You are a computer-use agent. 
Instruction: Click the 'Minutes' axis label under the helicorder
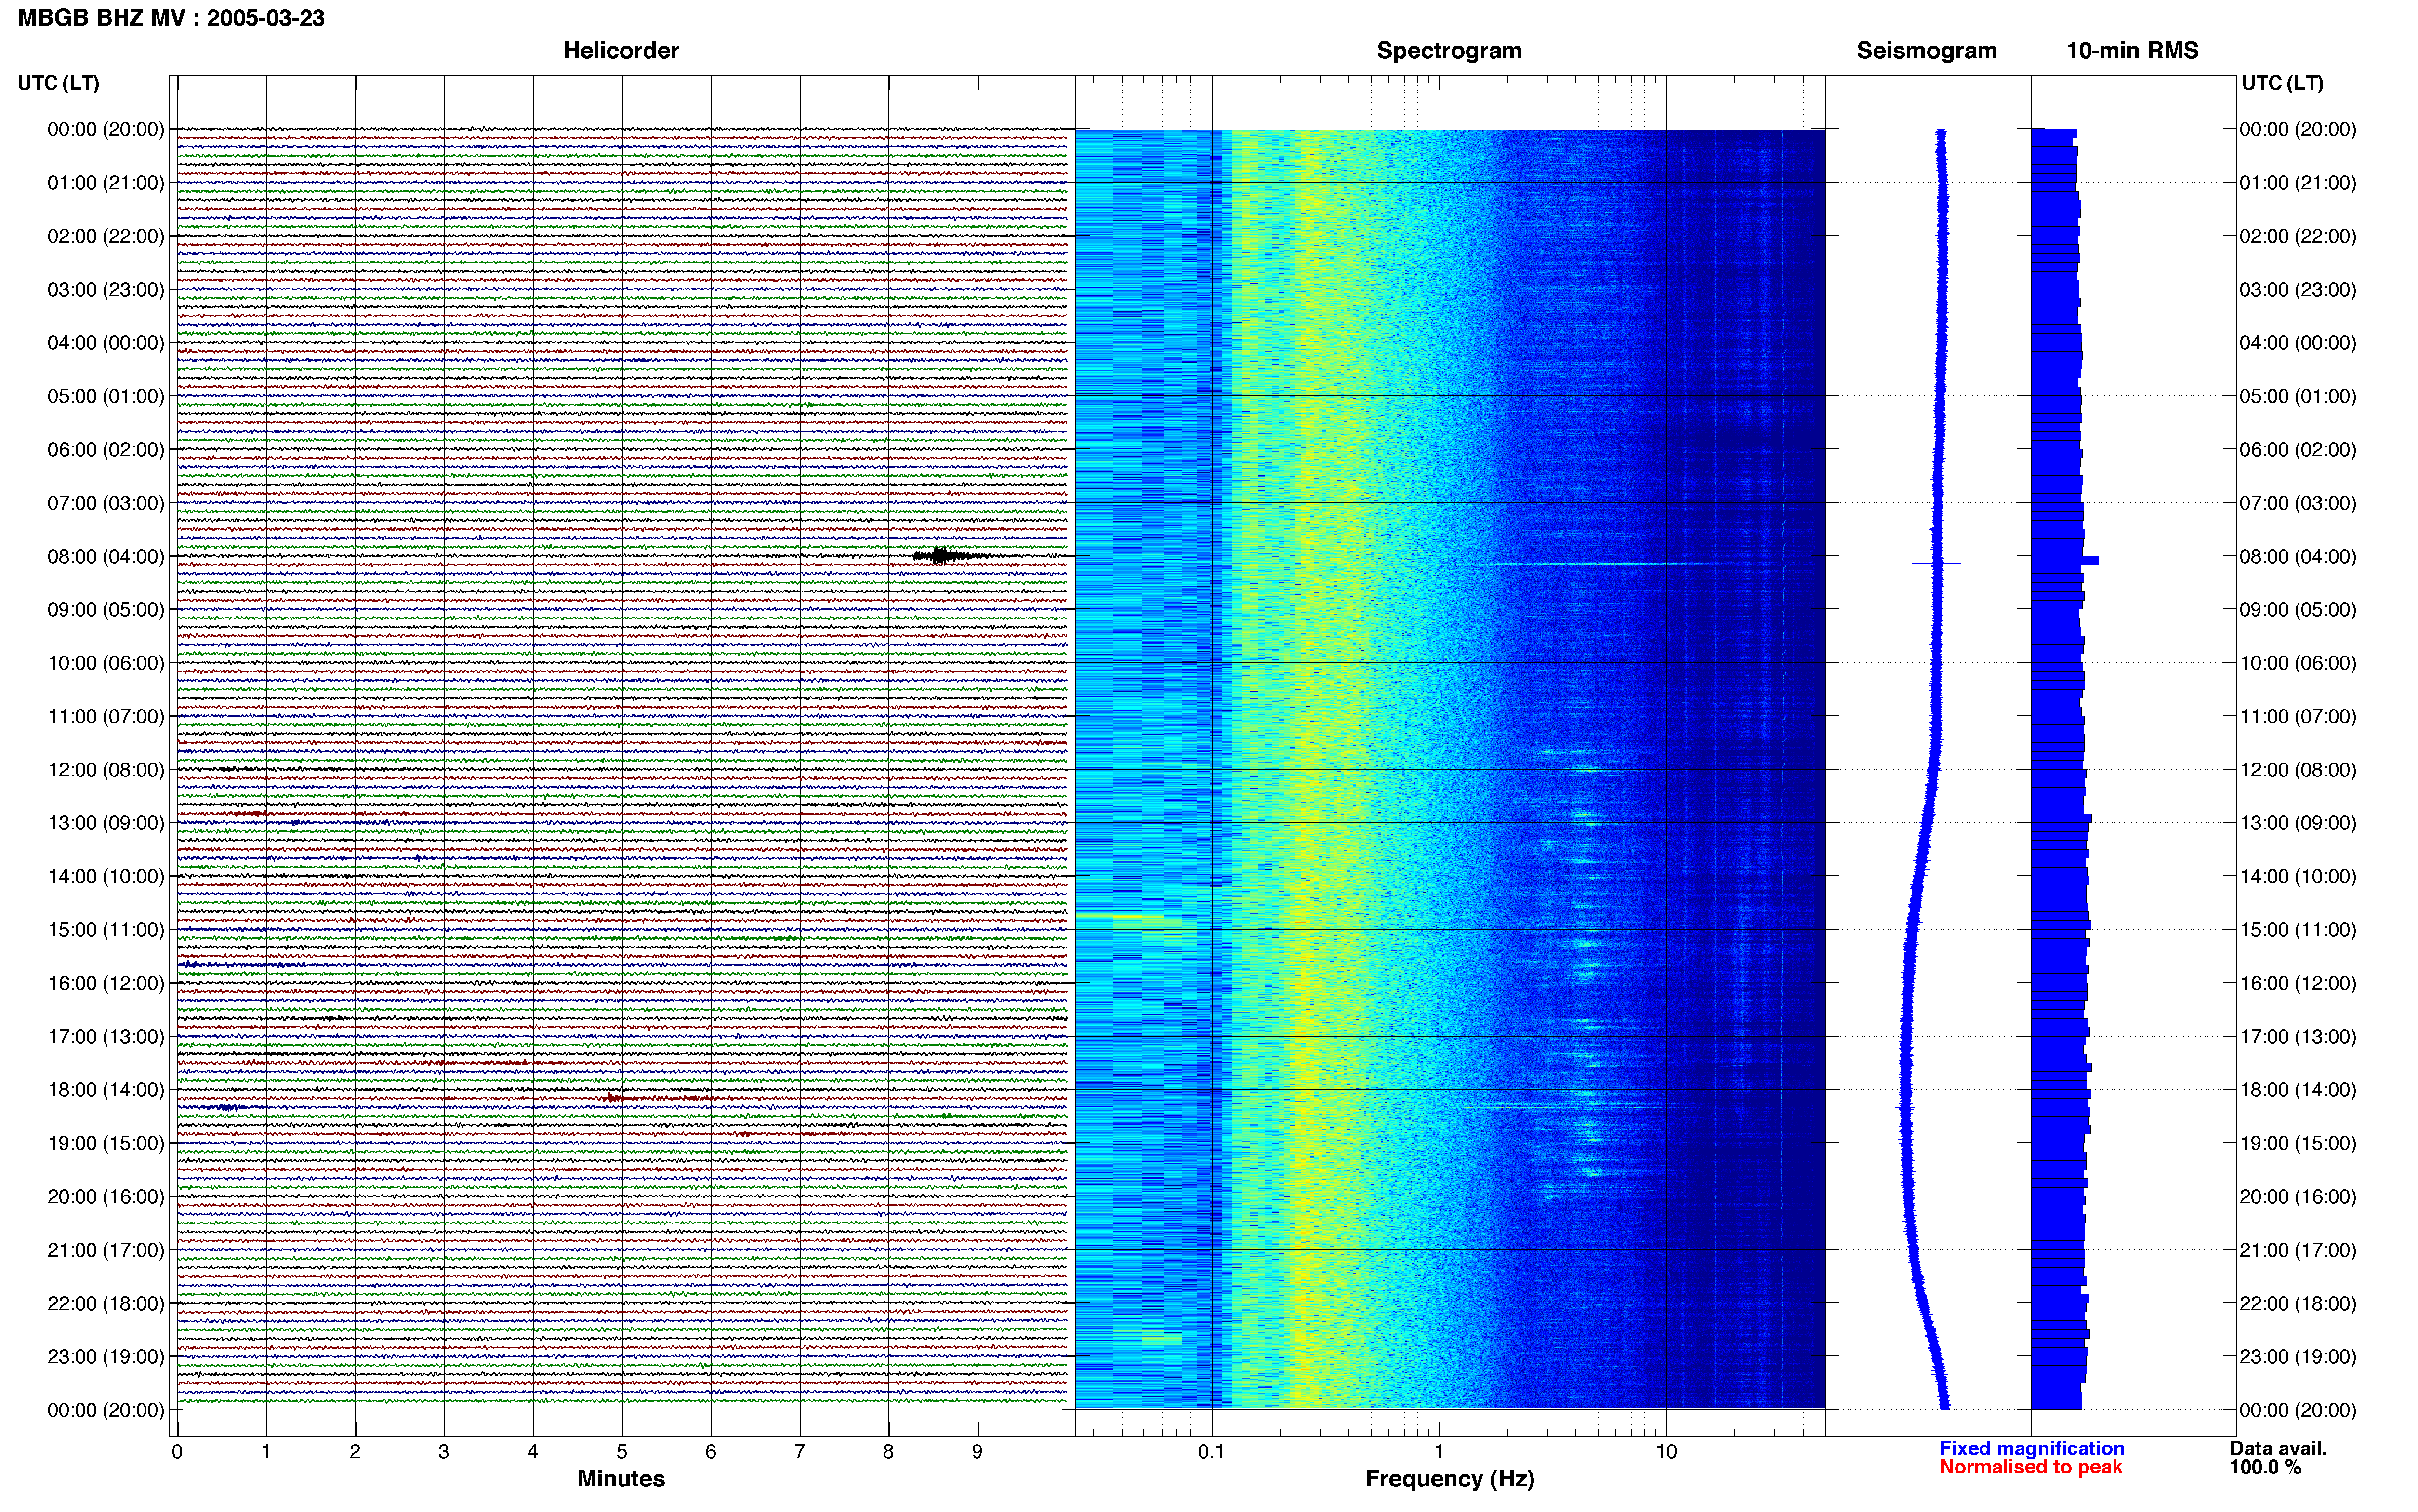pos(621,1478)
